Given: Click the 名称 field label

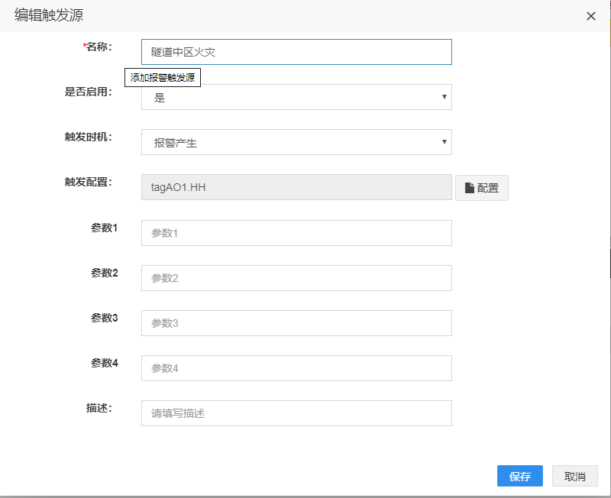Looking at the screenshot, I should click(98, 47).
